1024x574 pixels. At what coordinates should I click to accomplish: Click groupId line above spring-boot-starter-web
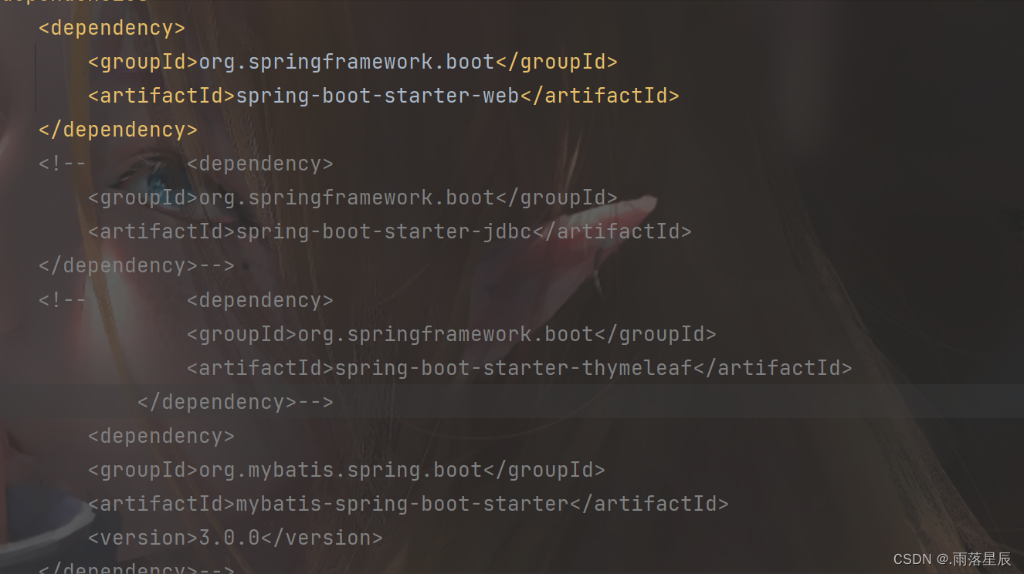(352, 62)
